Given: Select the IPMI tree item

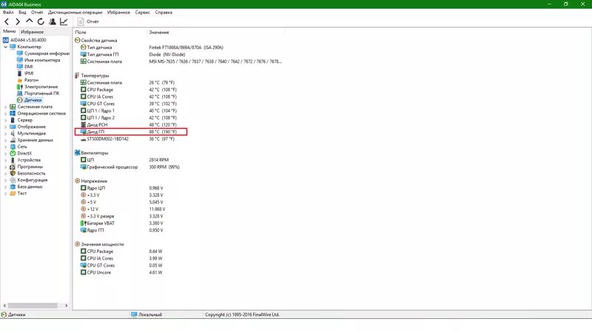Looking at the screenshot, I should (25, 73).
